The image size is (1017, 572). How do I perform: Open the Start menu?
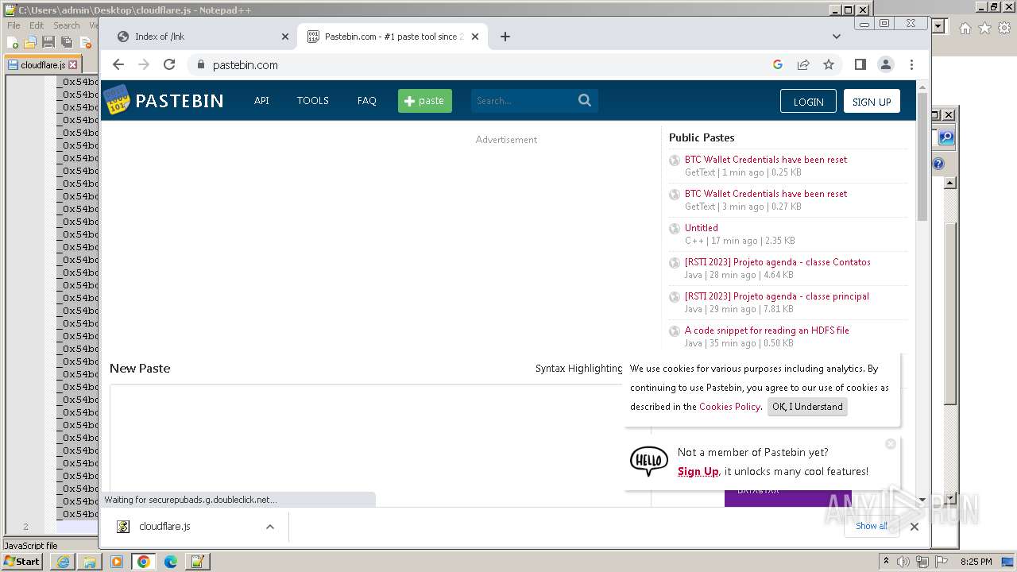click(22, 561)
